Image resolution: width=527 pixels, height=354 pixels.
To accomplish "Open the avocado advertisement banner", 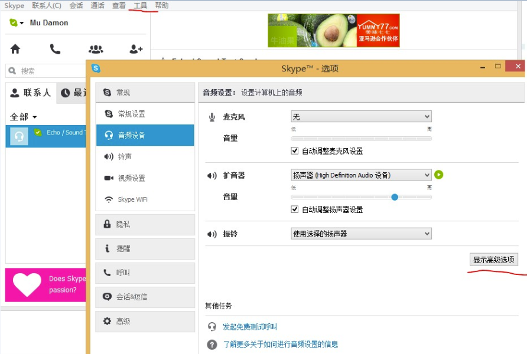I will pos(333,31).
